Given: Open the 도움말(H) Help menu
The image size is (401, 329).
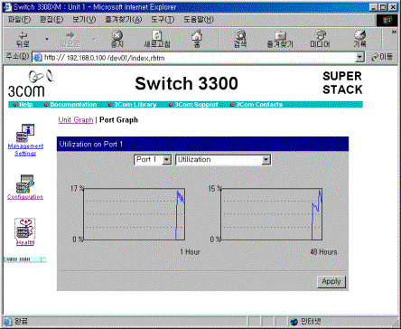Looking at the screenshot, I should pos(199,20).
